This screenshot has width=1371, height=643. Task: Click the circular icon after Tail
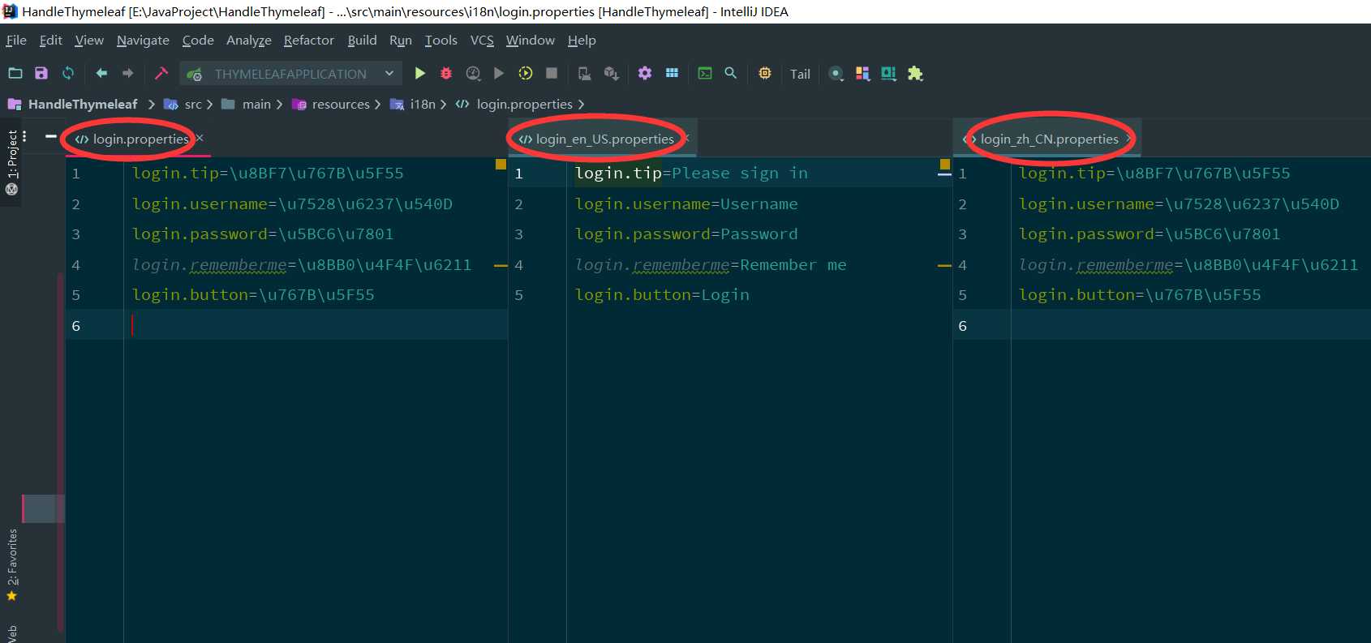coord(836,74)
